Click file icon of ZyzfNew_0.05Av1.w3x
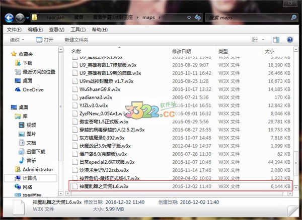 (74, 114)
